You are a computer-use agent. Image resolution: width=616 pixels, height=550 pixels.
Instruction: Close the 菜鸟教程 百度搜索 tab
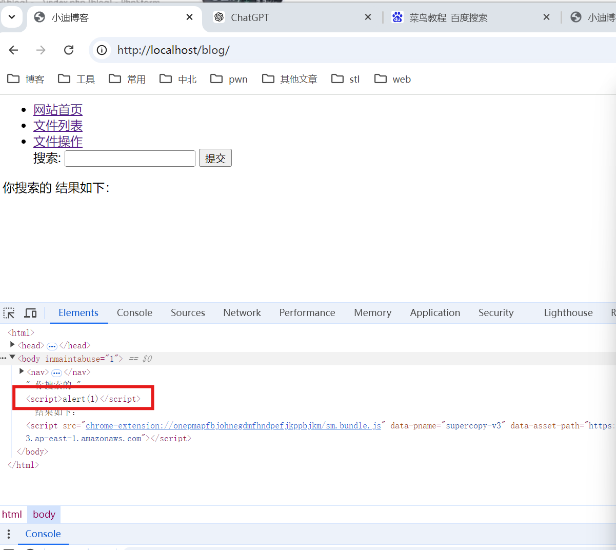pyautogui.click(x=546, y=17)
